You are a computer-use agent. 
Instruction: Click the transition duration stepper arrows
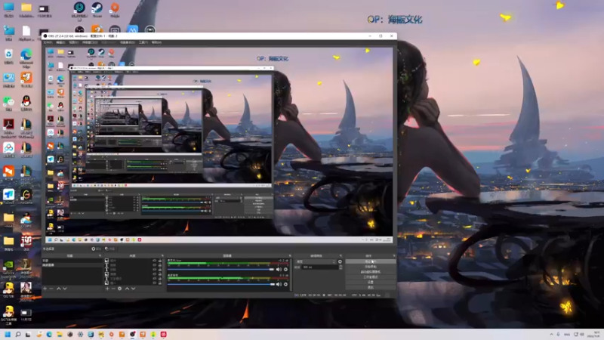pyautogui.click(x=341, y=267)
